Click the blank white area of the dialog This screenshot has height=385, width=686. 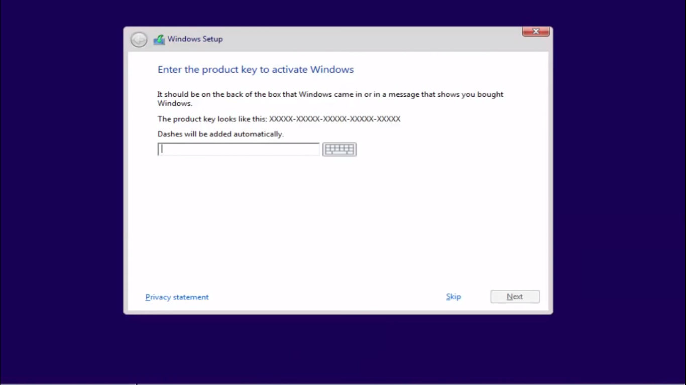[x=336, y=226]
